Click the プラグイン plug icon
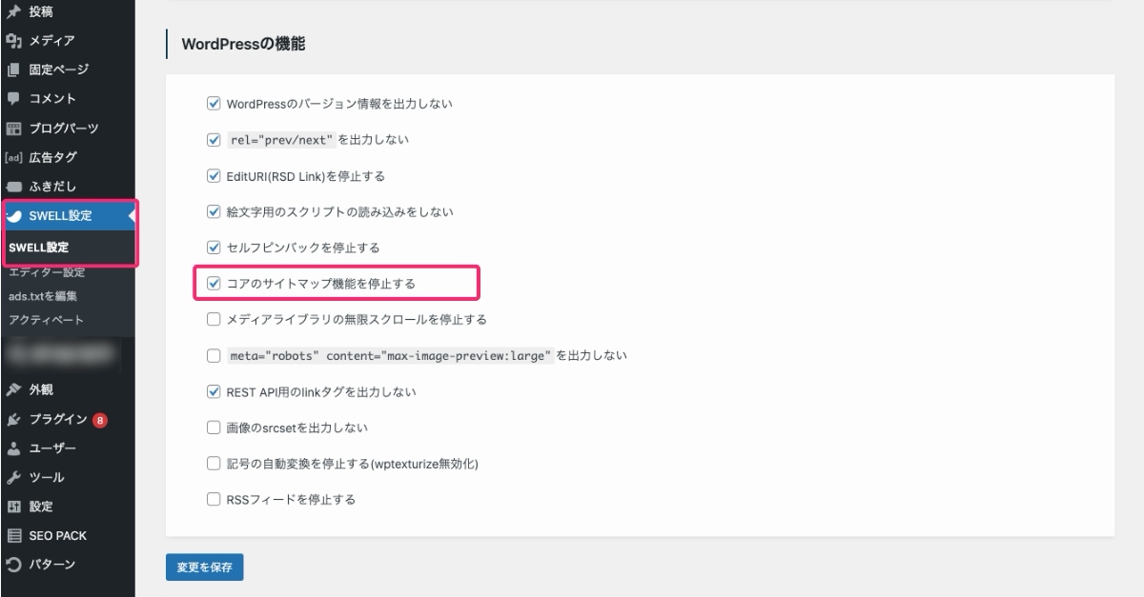The image size is (1144, 597). click(x=11, y=419)
